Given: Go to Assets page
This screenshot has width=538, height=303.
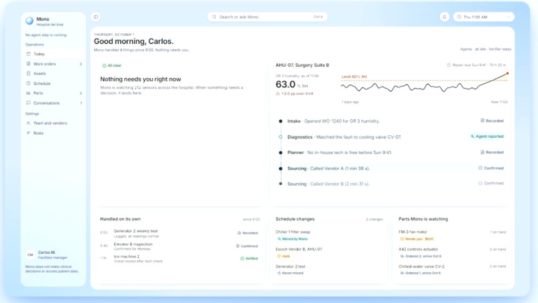Looking at the screenshot, I should point(54,73).
